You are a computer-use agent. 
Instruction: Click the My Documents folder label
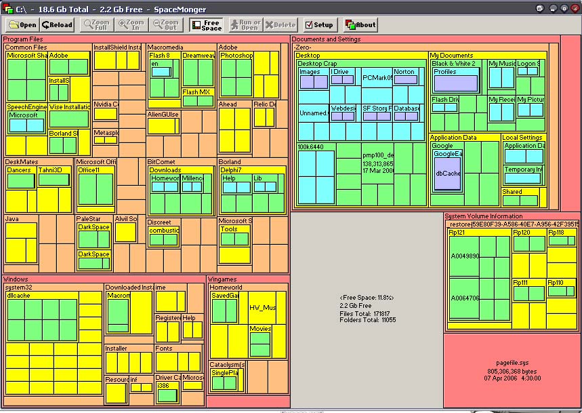[x=451, y=56]
